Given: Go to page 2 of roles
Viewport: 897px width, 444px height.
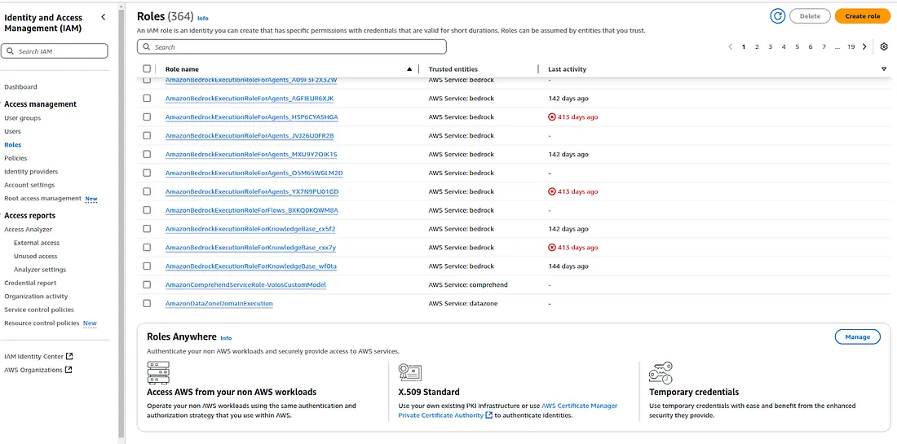Looking at the screenshot, I should pyautogui.click(x=757, y=47).
